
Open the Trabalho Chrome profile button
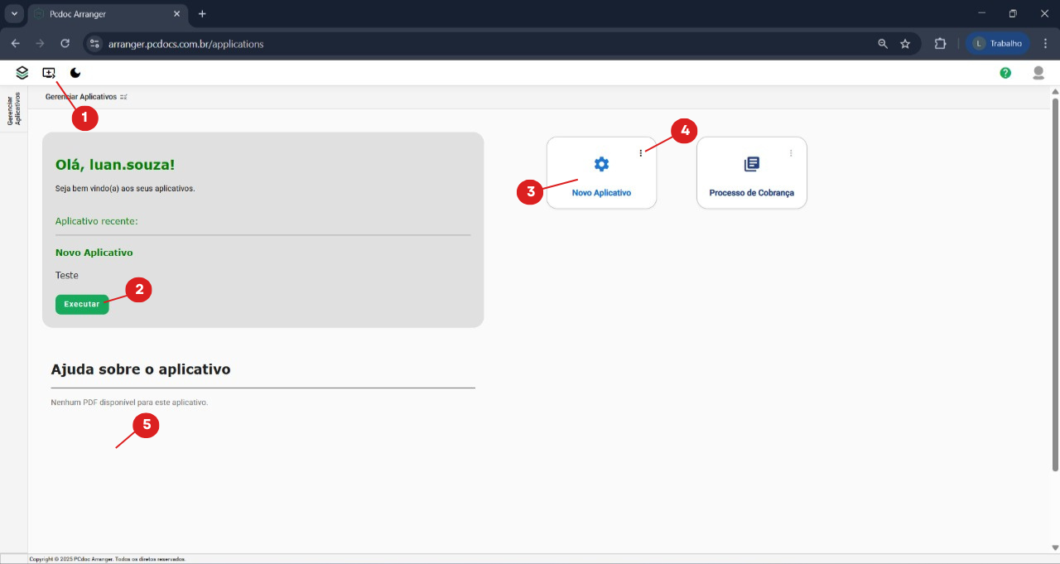[x=998, y=44]
